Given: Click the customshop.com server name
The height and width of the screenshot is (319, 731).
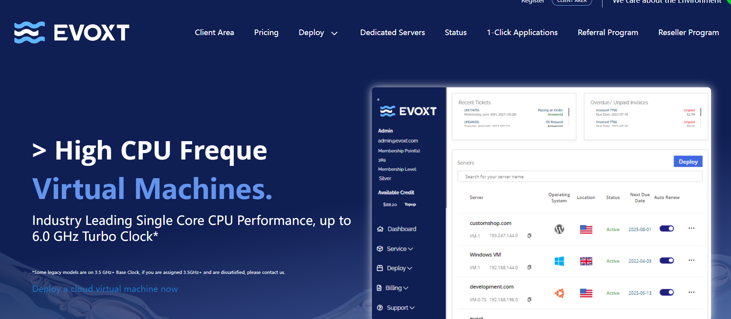Looking at the screenshot, I should 490,223.
